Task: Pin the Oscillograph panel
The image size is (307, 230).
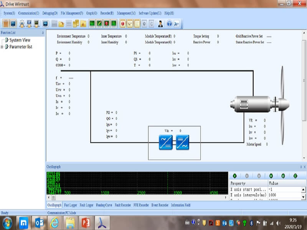Action: click(300, 167)
